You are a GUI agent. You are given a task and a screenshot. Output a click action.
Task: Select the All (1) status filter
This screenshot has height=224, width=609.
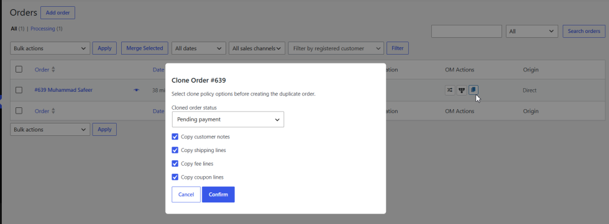(17, 29)
